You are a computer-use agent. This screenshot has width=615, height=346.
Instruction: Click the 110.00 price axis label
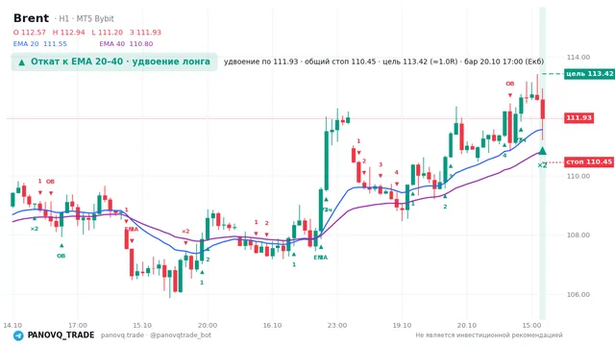coord(578,176)
